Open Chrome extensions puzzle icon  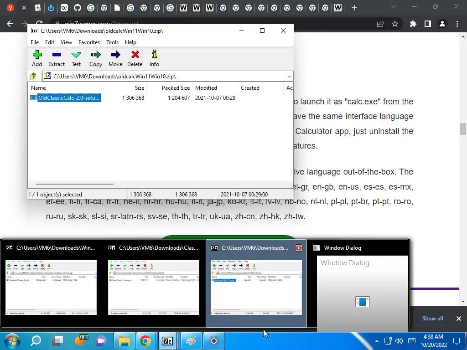[413, 24]
